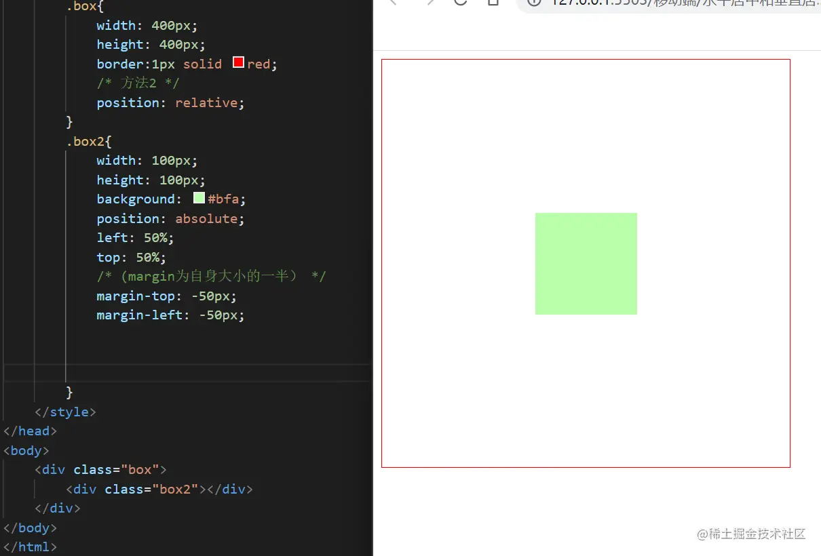Click the "position: absolute;" line
821x556 pixels.
click(x=170, y=218)
